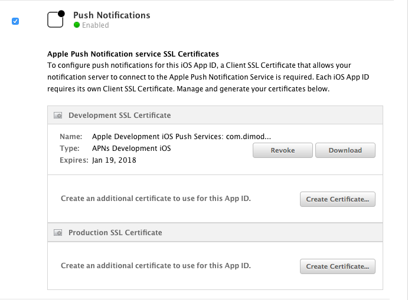Create an additional Development SSL certificate

tap(338, 199)
